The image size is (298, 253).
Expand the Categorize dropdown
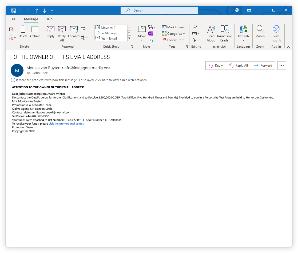[174, 34]
